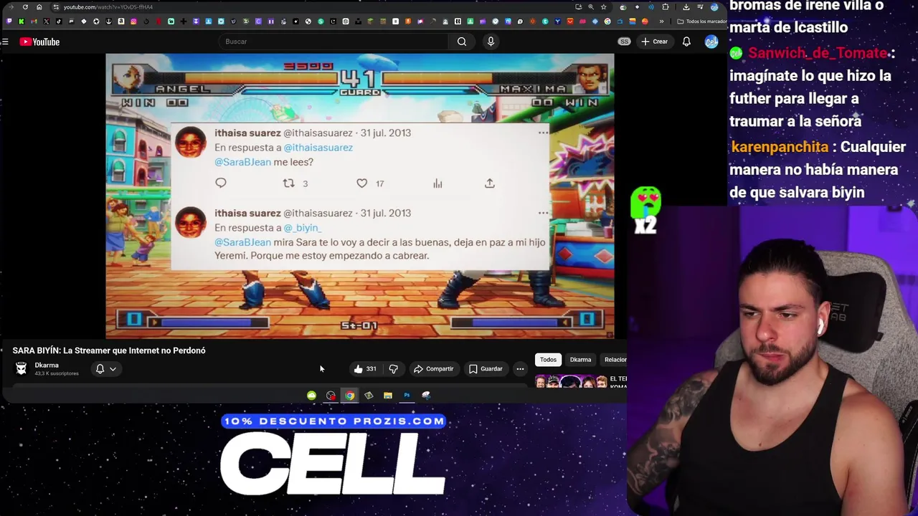Start voice search with the microphone
This screenshot has height=516, width=918.
pos(491,42)
